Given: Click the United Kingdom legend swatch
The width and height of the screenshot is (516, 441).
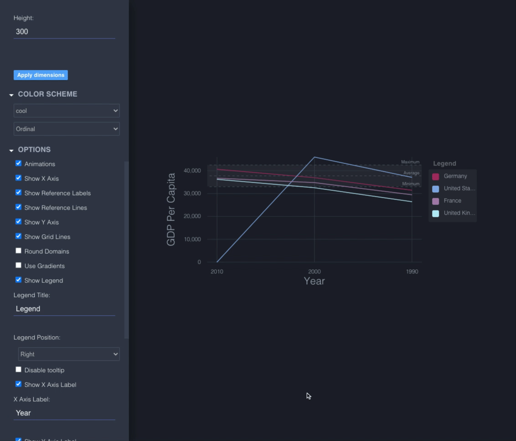Looking at the screenshot, I should (435, 213).
